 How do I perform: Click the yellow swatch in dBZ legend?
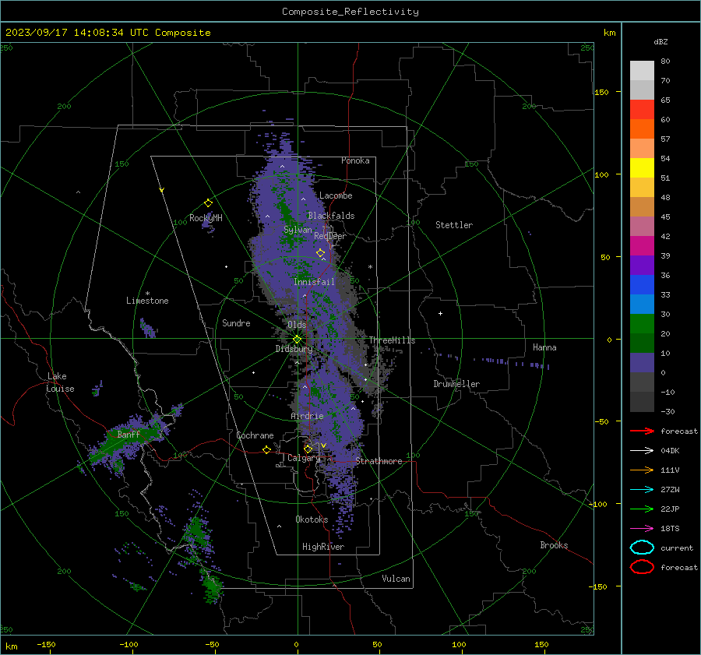642,168
